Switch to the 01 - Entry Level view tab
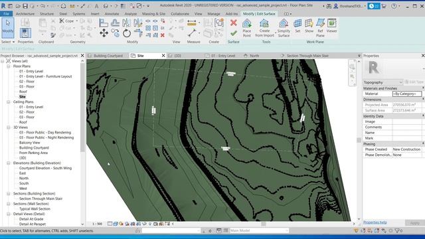 pos(223,56)
